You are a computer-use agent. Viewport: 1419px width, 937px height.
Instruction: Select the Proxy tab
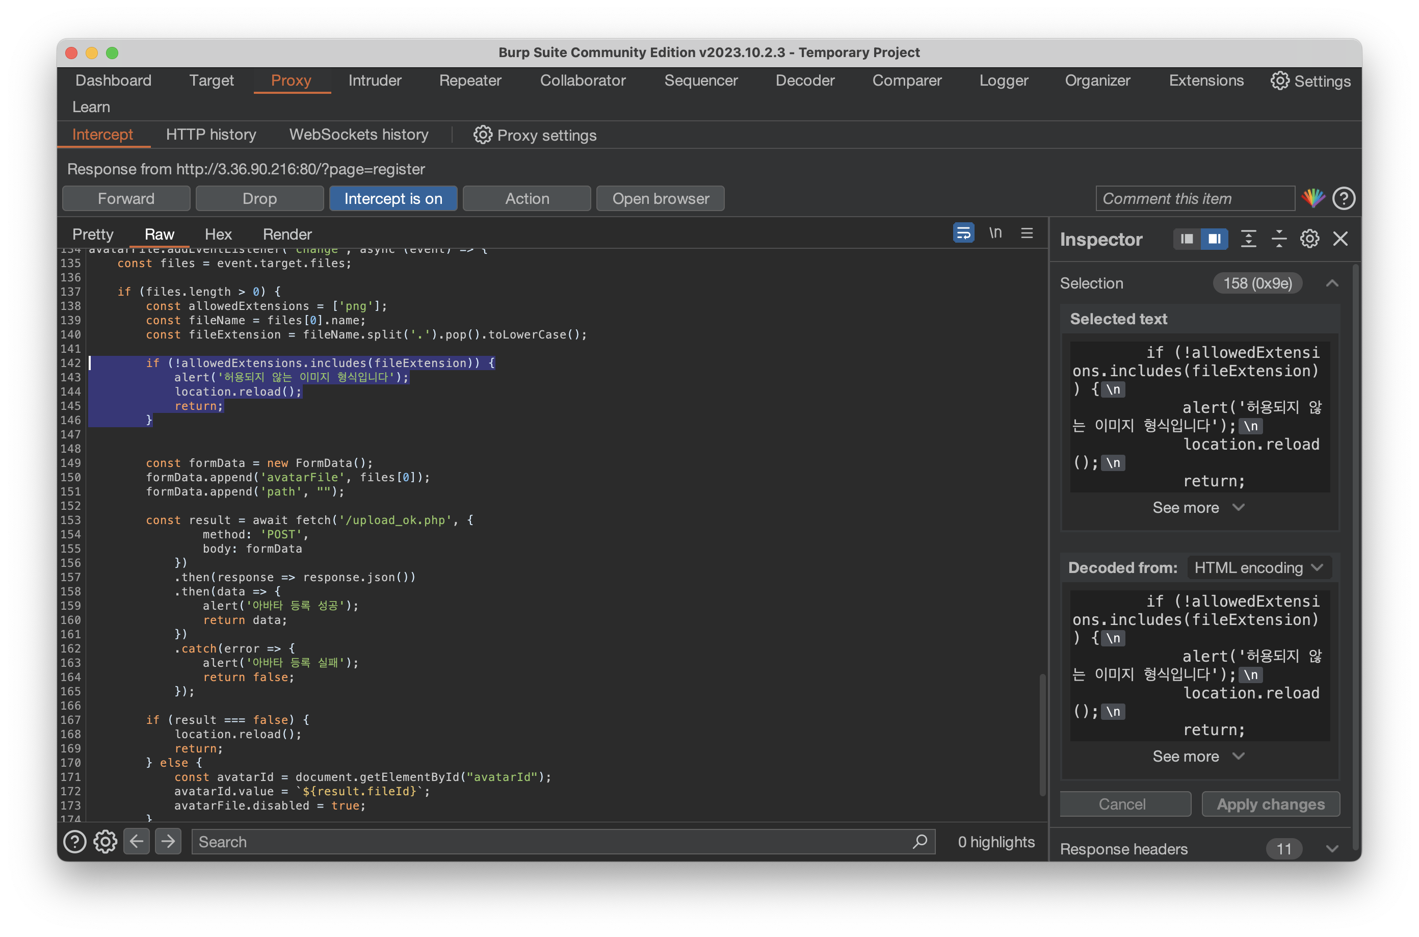[x=291, y=81]
